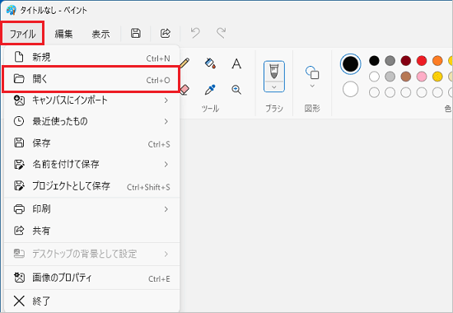This screenshot has height=313, width=453.
Task: Expand the キャンバスにインポート submenu
Action: [92, 100]
